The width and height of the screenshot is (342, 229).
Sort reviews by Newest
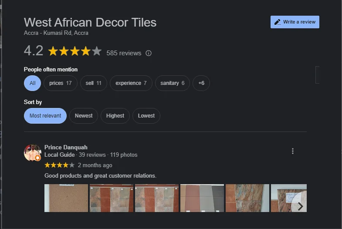(x=84, y=116)
